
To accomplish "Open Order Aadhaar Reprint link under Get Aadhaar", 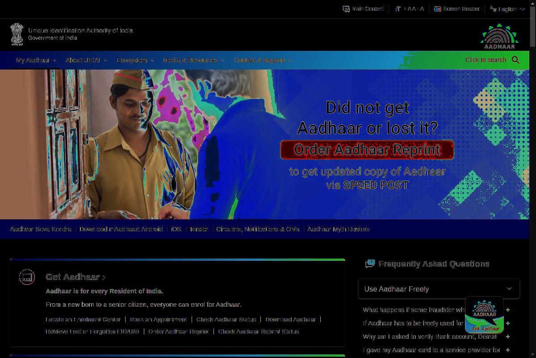I will point(179,331).
